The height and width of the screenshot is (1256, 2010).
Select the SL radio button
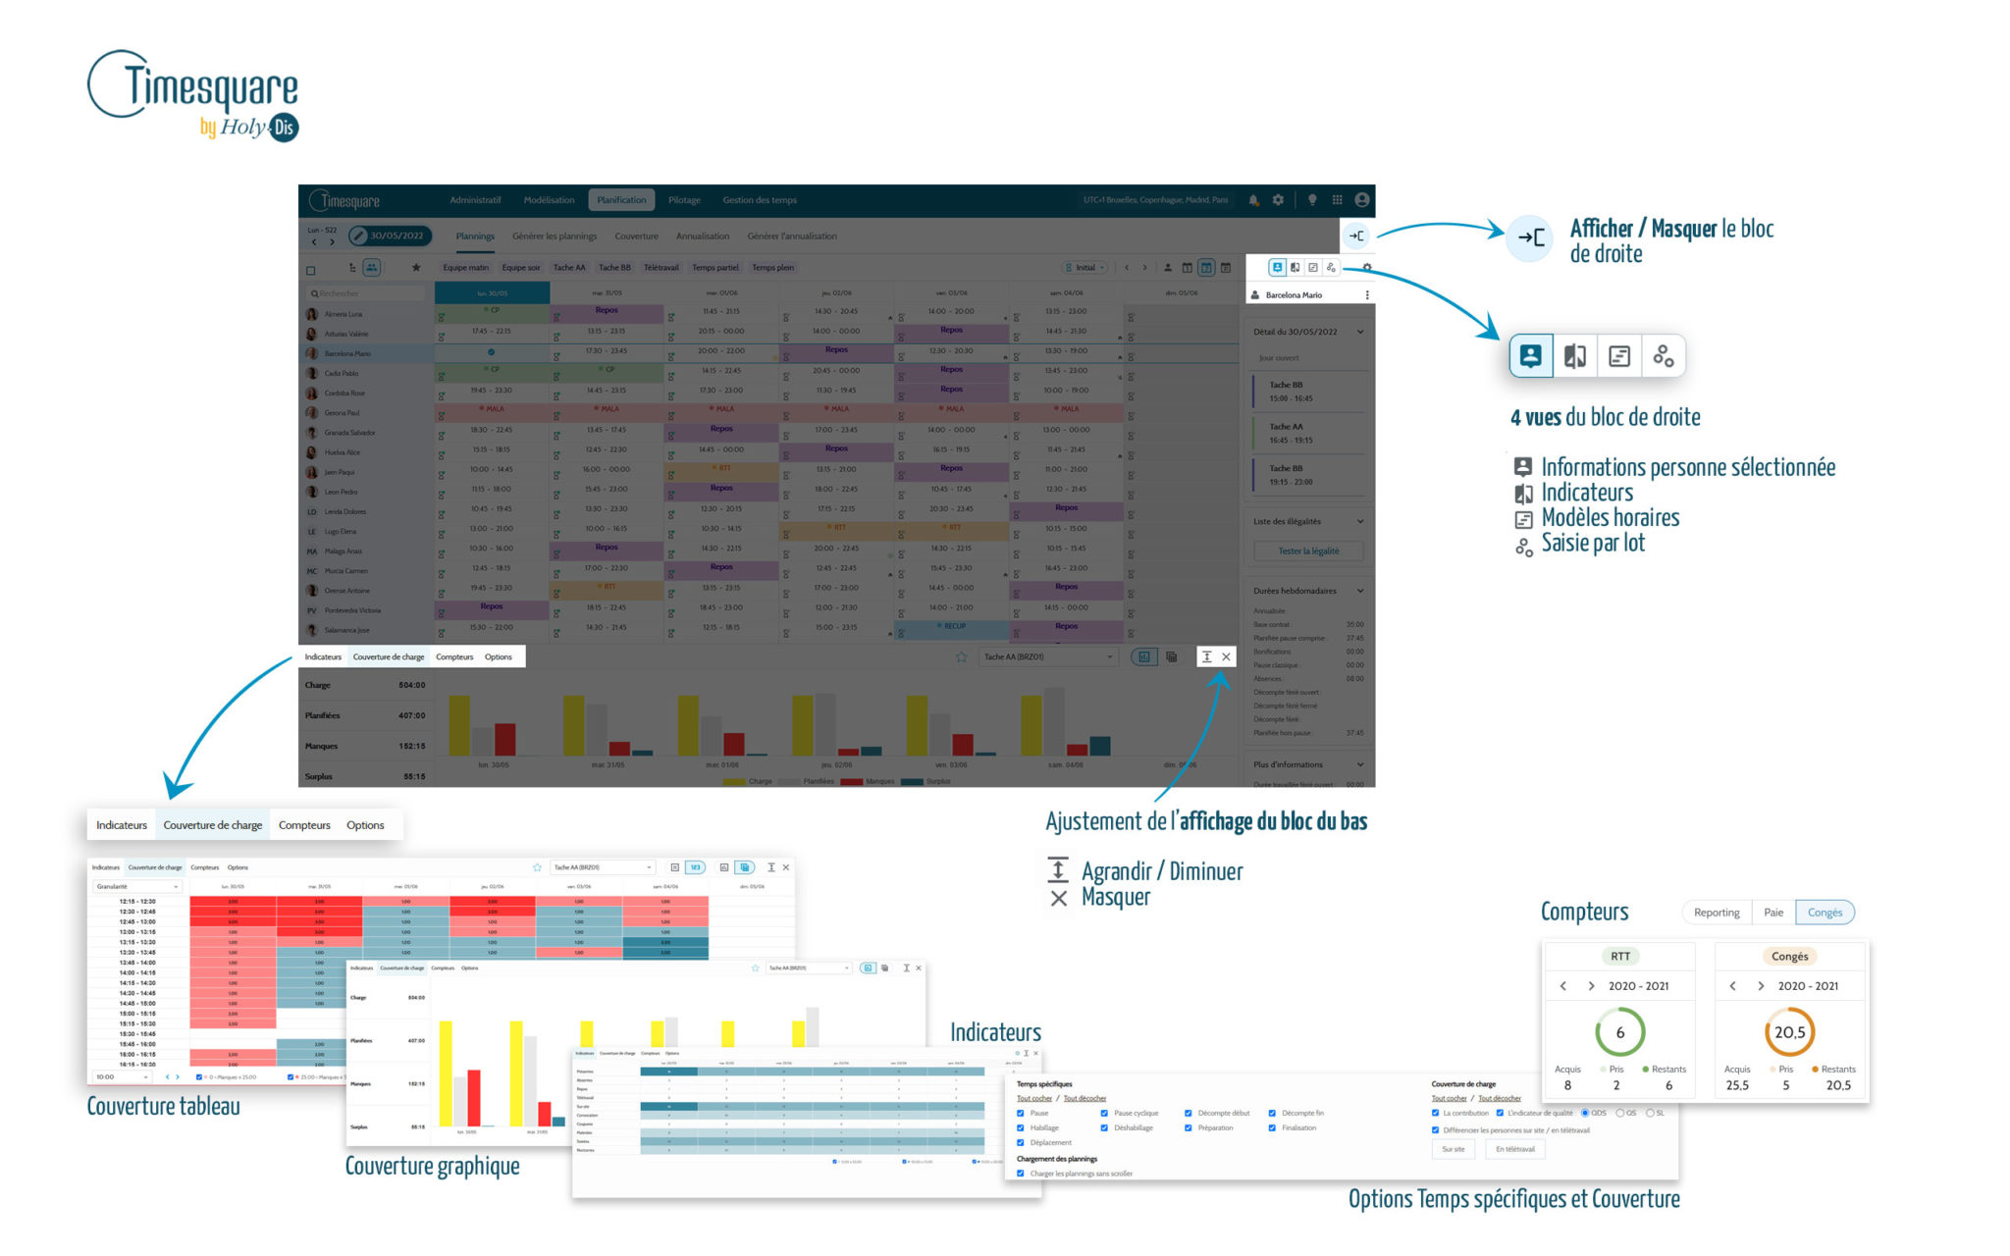[1650, 1113]
